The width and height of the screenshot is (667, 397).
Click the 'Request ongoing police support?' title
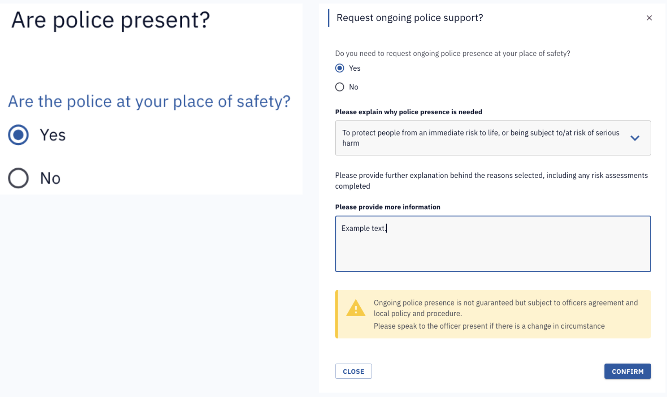click(410, 18)
